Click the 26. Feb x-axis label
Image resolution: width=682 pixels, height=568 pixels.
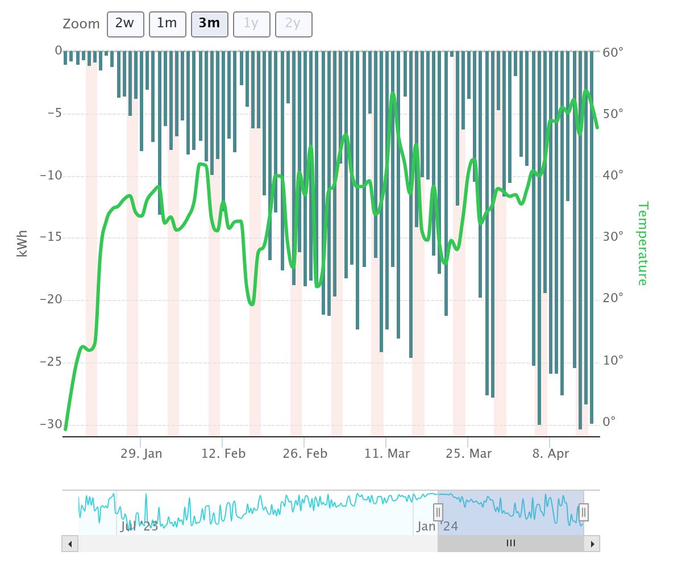click(x=306, y=454)
